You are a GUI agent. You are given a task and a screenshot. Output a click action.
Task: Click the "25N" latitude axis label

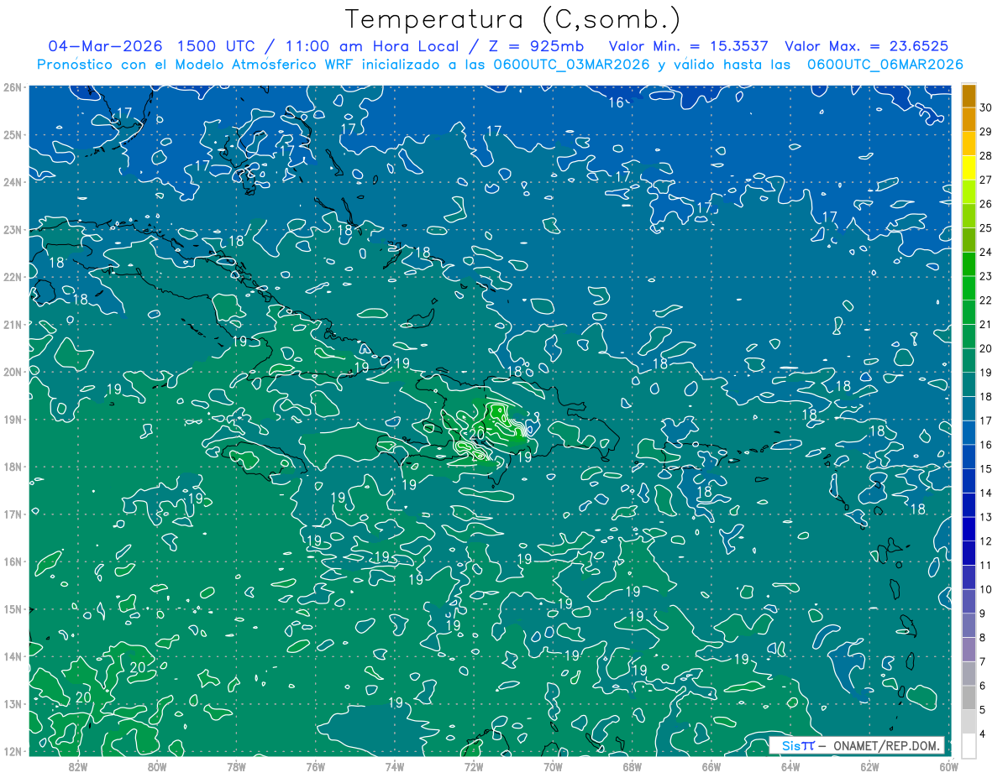pyautogui.click(x=13, y=134)
